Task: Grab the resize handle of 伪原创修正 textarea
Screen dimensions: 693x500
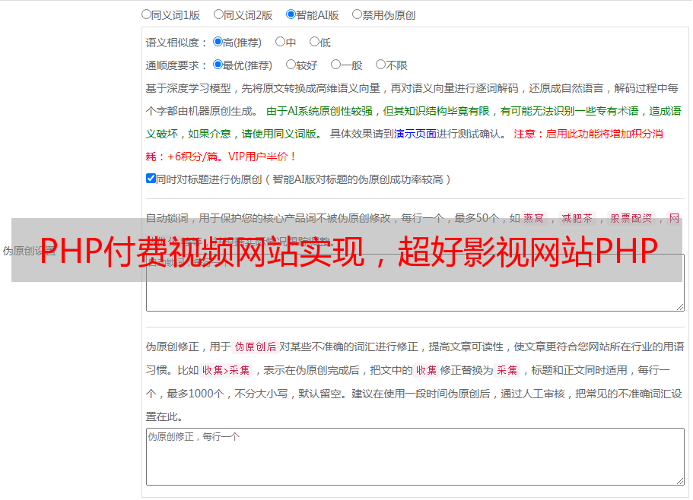Action: pyautogui.click(x=680, y=480)
